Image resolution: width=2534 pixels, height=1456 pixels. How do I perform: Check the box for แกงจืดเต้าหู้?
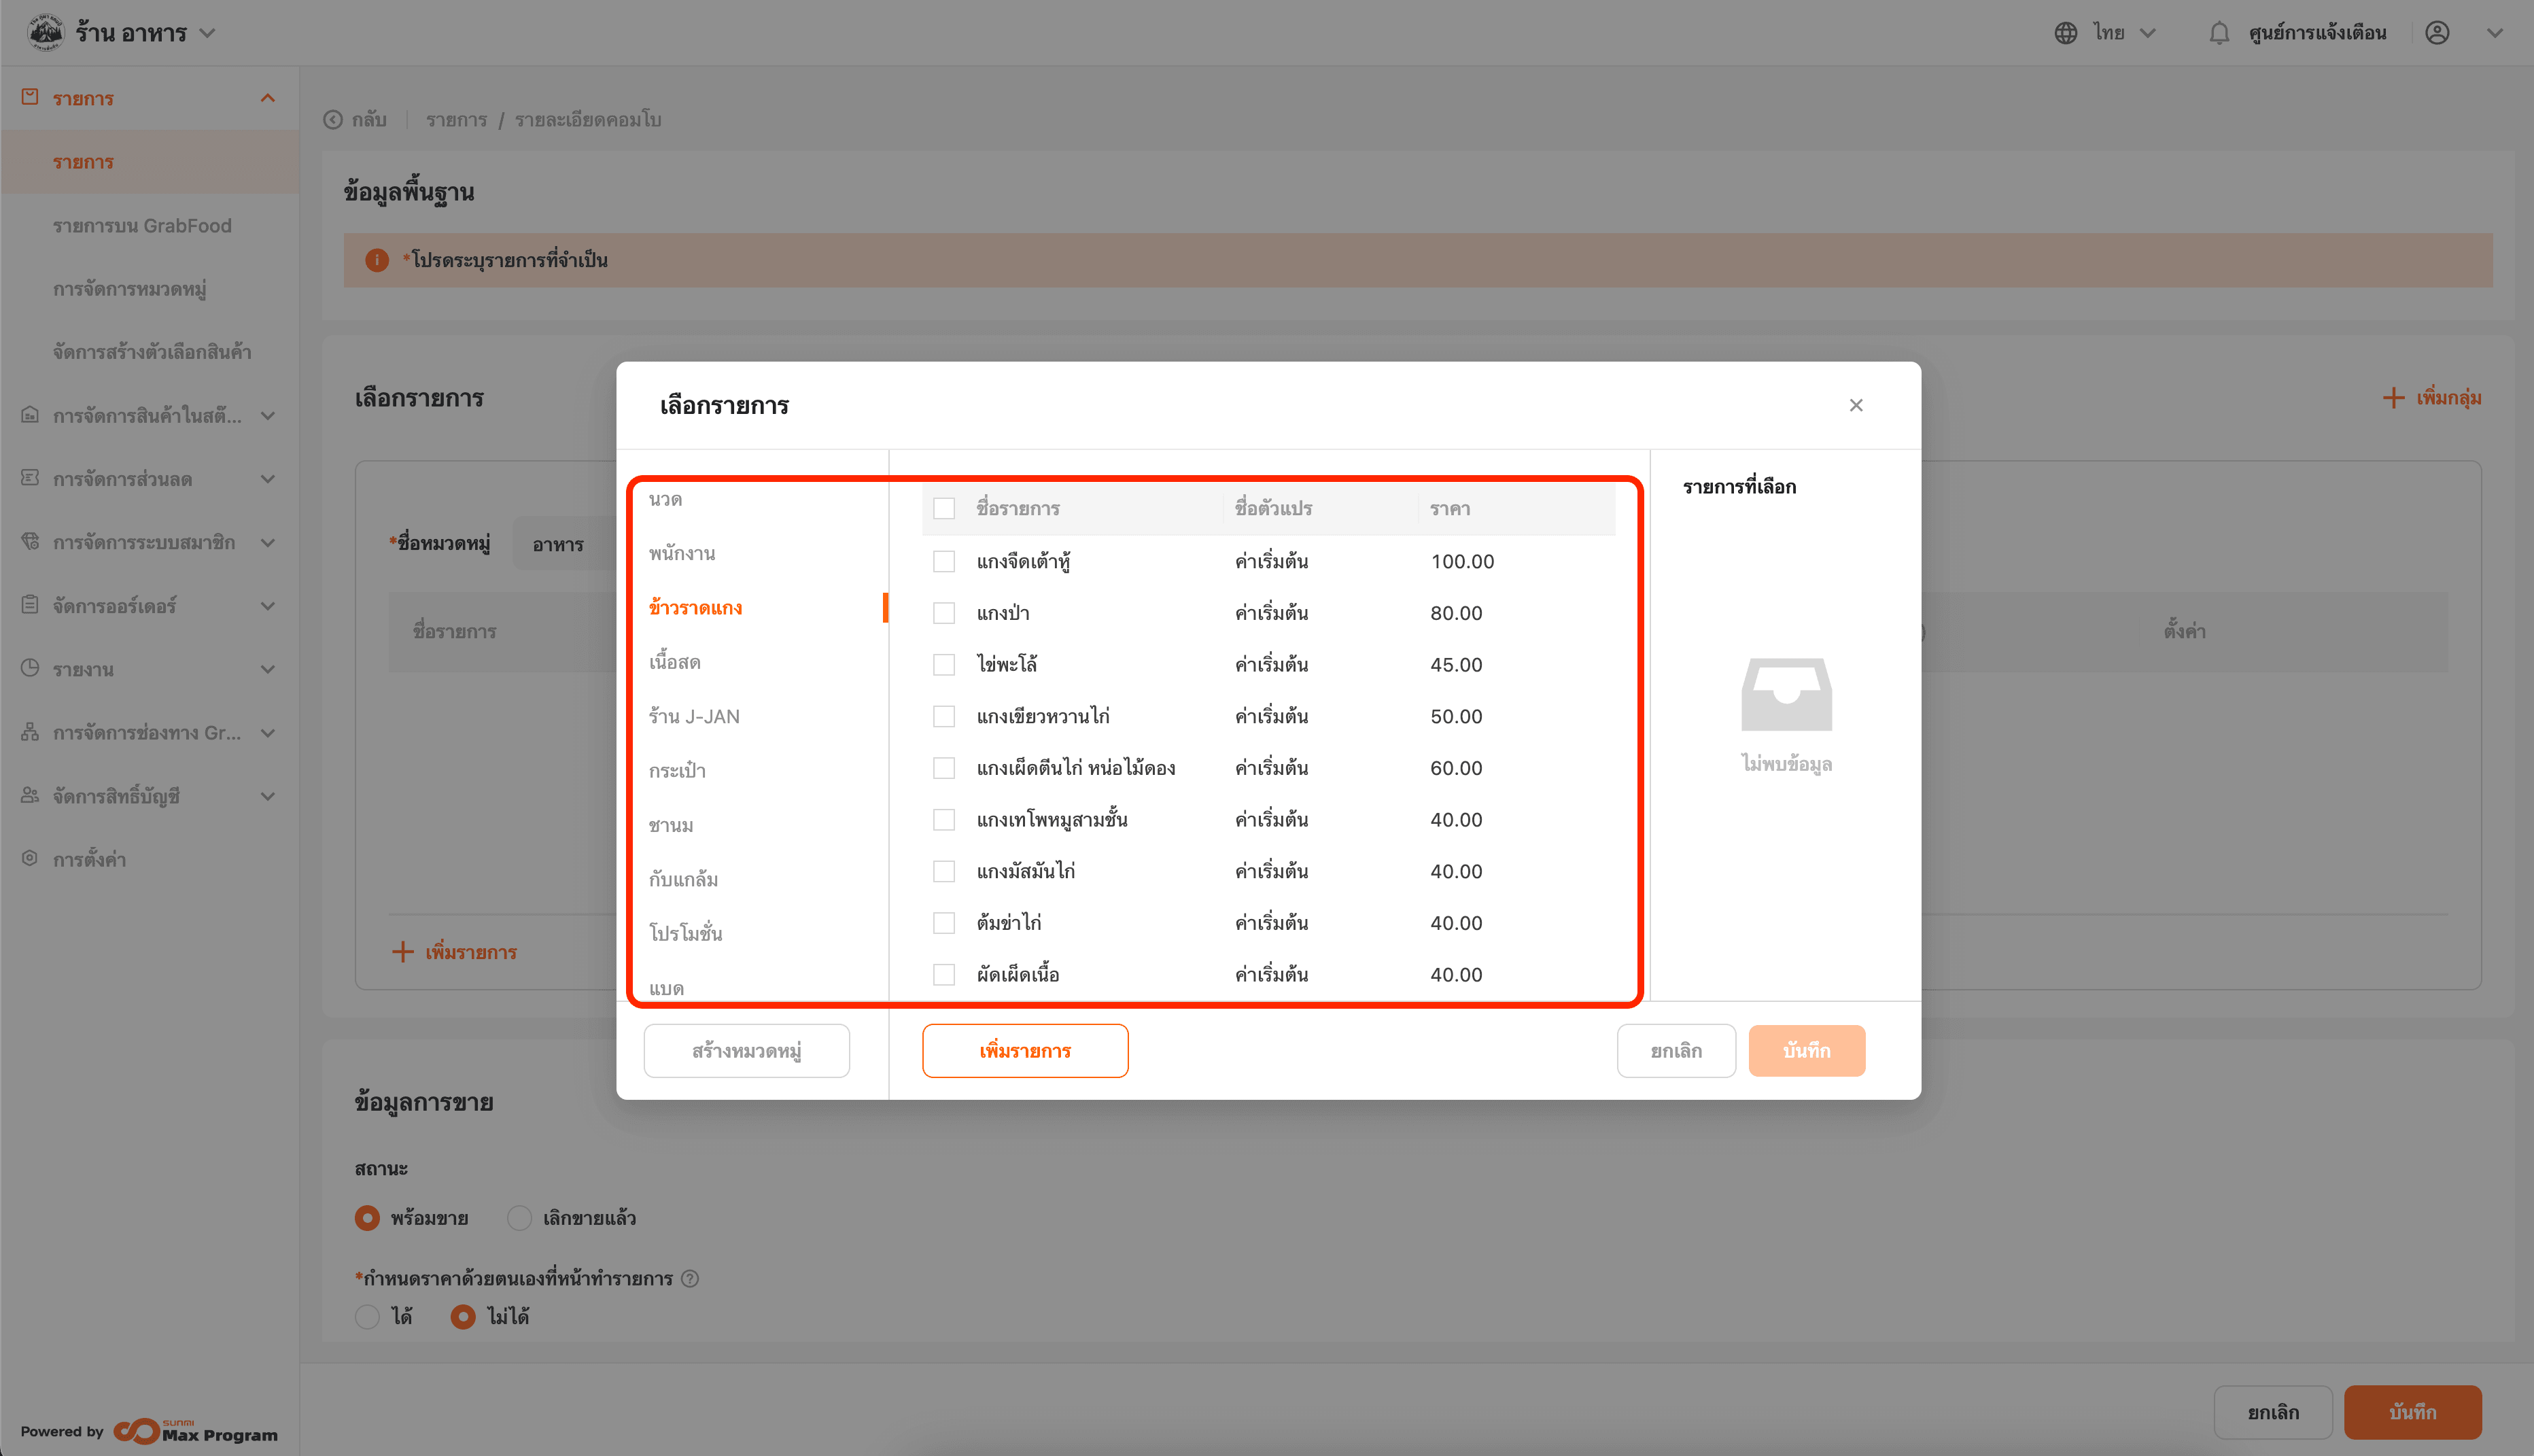coord(943,562)
